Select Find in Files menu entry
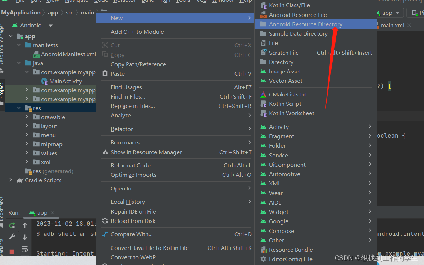 (x=175, y=96)
